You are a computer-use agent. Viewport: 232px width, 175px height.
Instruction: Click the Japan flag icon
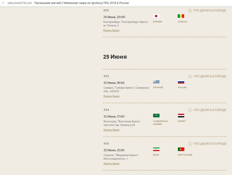[x=156, y=16]
